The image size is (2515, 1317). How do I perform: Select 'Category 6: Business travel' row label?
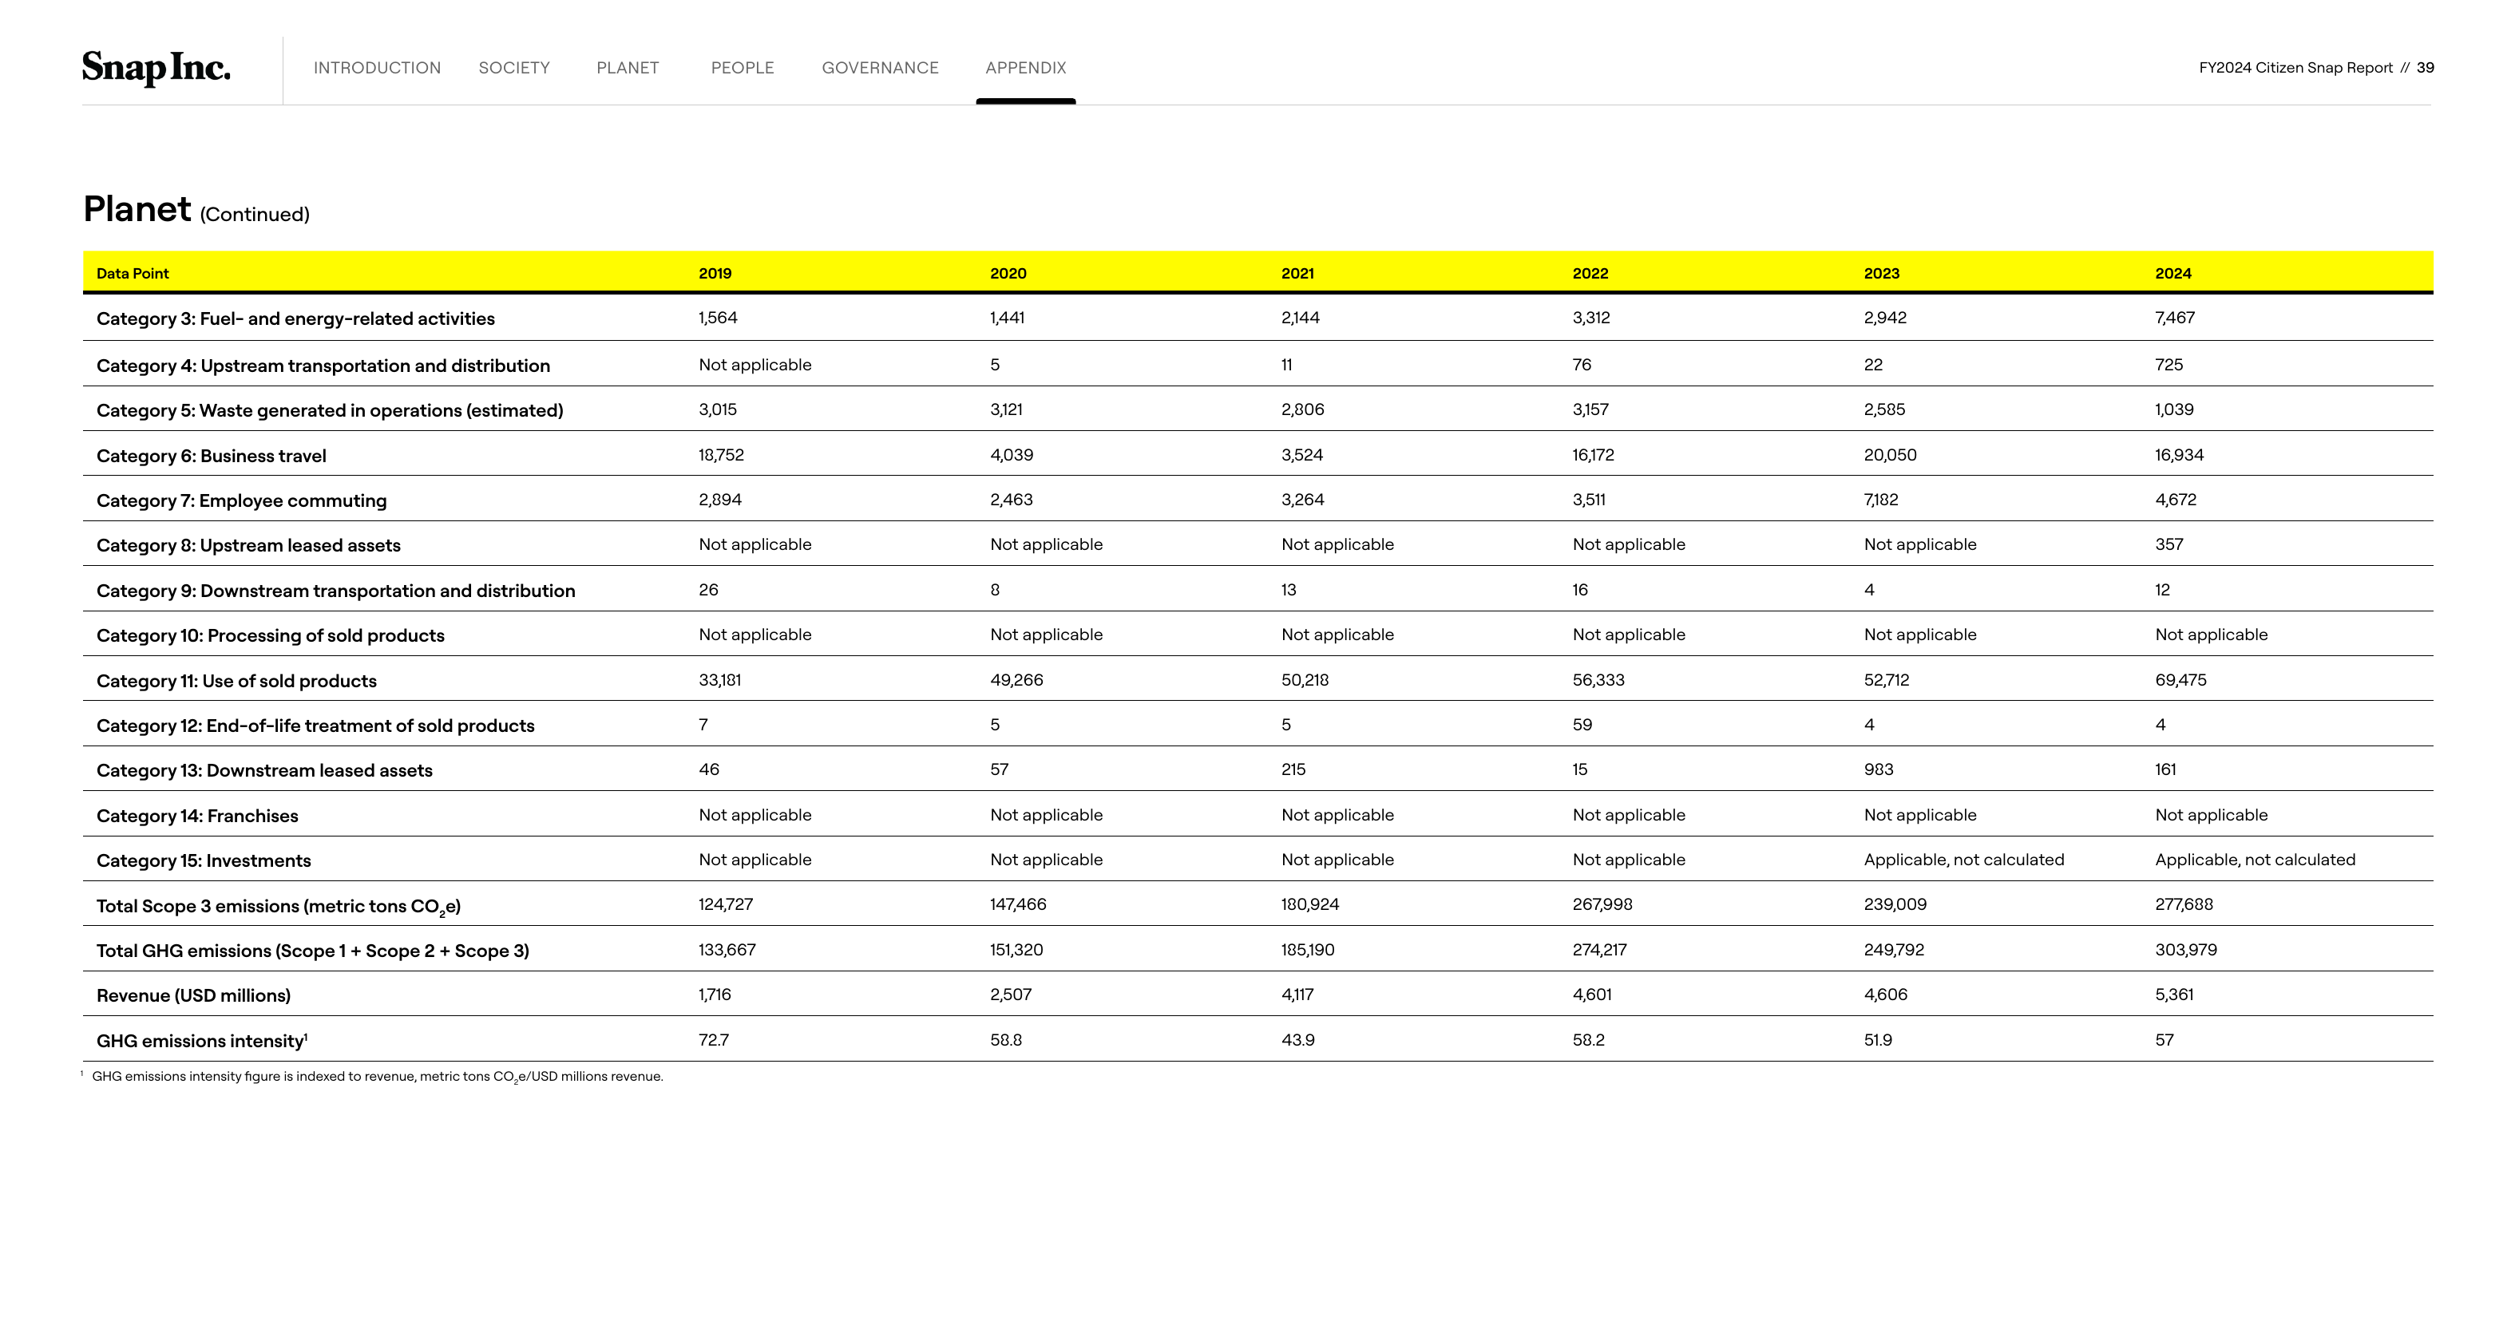point(211,456)
